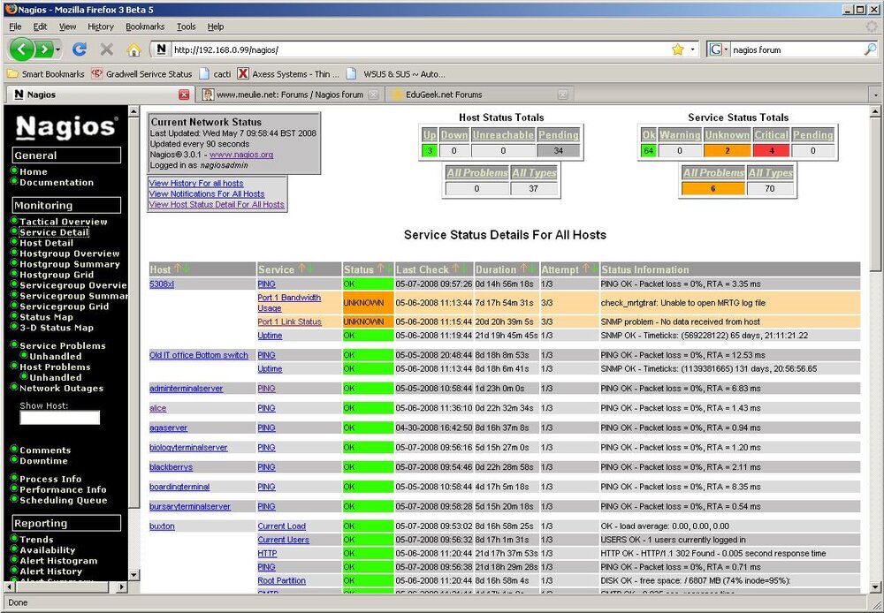Click the Stop loading X icon
Image resolution: width=884 pixels, height=613 pixels.
(107, 49)
